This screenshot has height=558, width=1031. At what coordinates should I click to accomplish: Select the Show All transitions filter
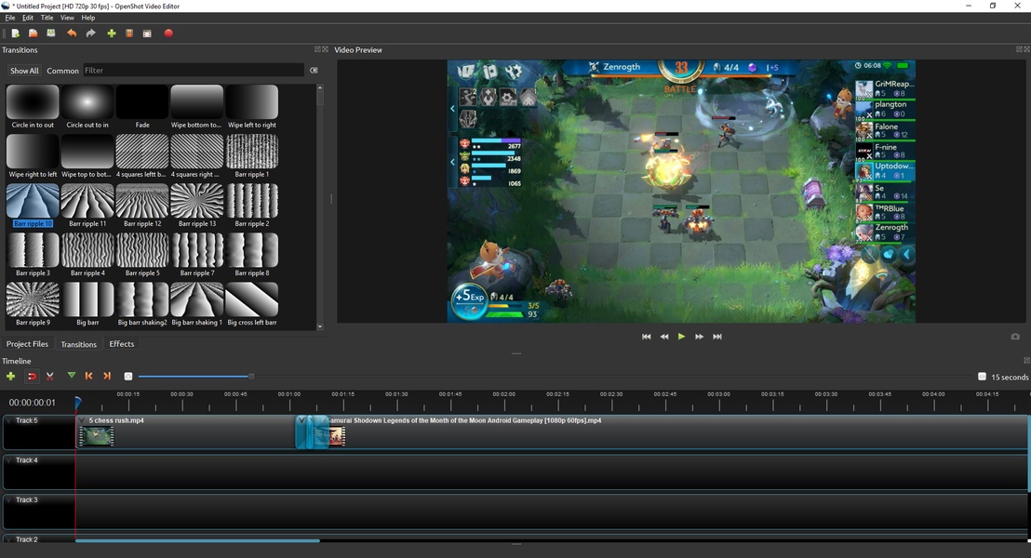[x=25, y=71]
